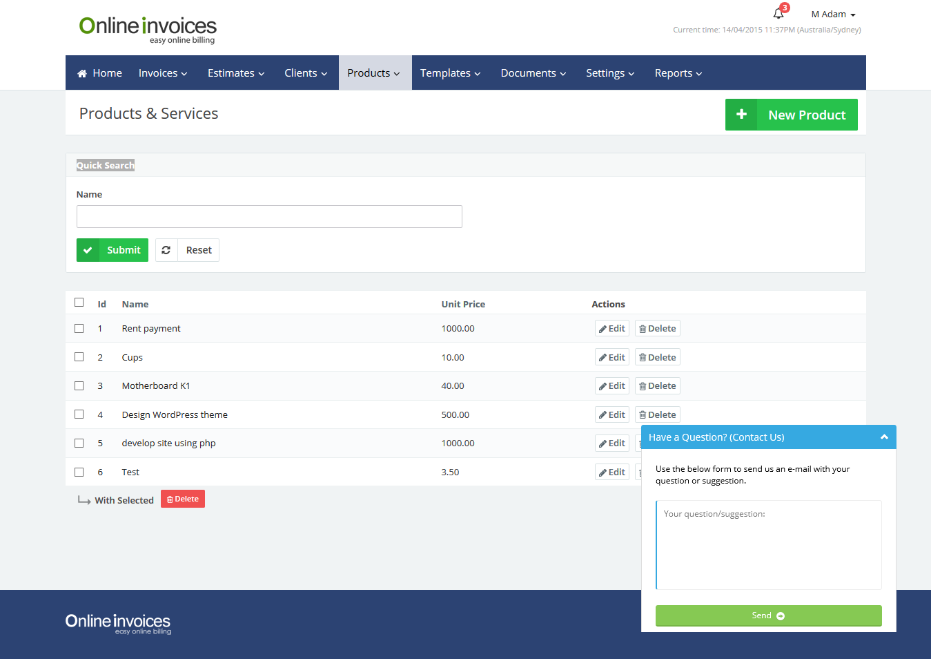Click the Home icon in navbar
This screenshot has height=659, width=931.
coord(82,73)
